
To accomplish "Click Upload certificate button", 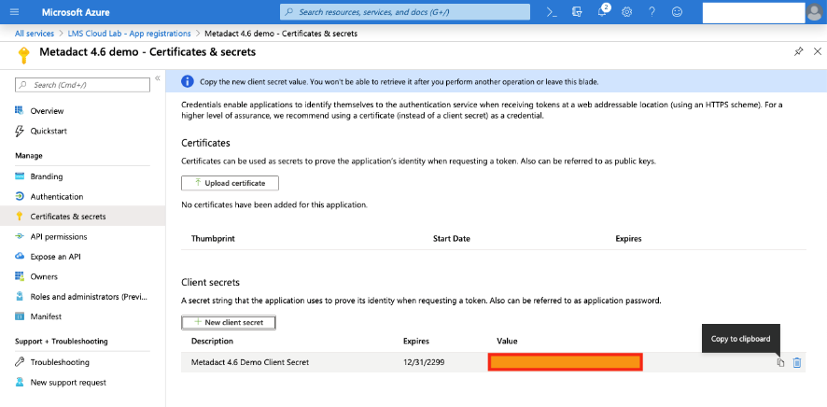I will click(230, 183).
